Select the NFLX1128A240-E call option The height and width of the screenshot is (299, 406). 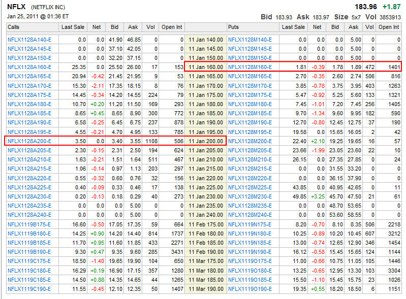coord(29,215)
